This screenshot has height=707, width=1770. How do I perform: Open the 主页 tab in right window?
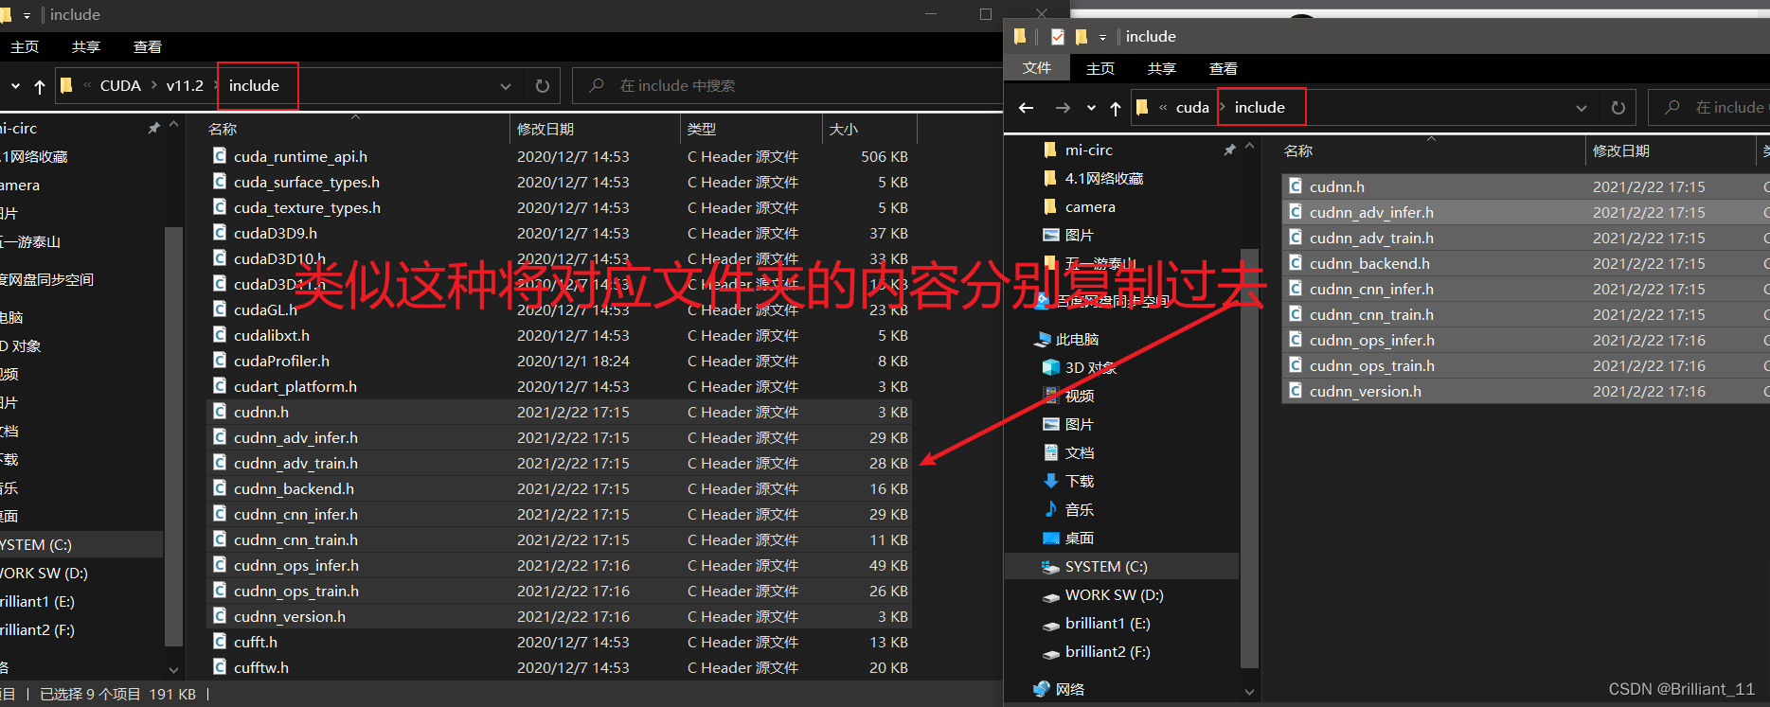coord(1100,68)
